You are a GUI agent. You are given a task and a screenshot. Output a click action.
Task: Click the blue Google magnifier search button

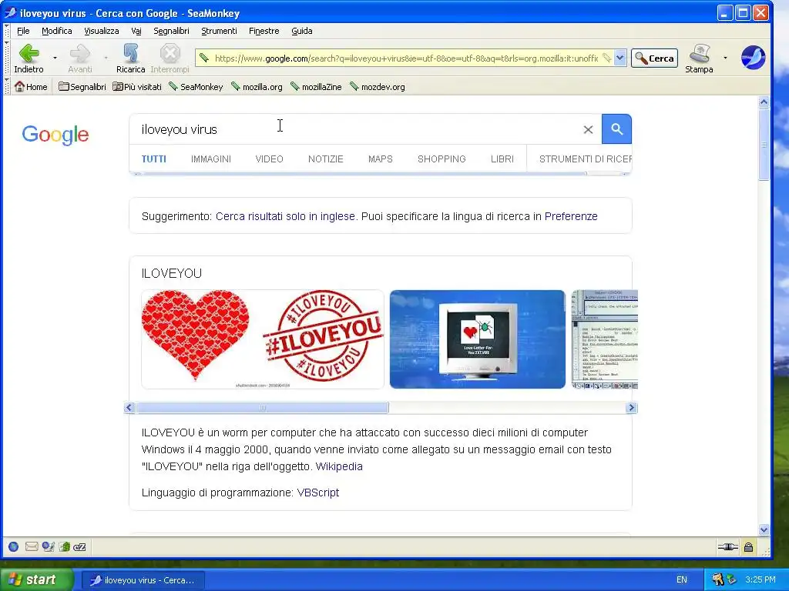(x=616, y=129)
